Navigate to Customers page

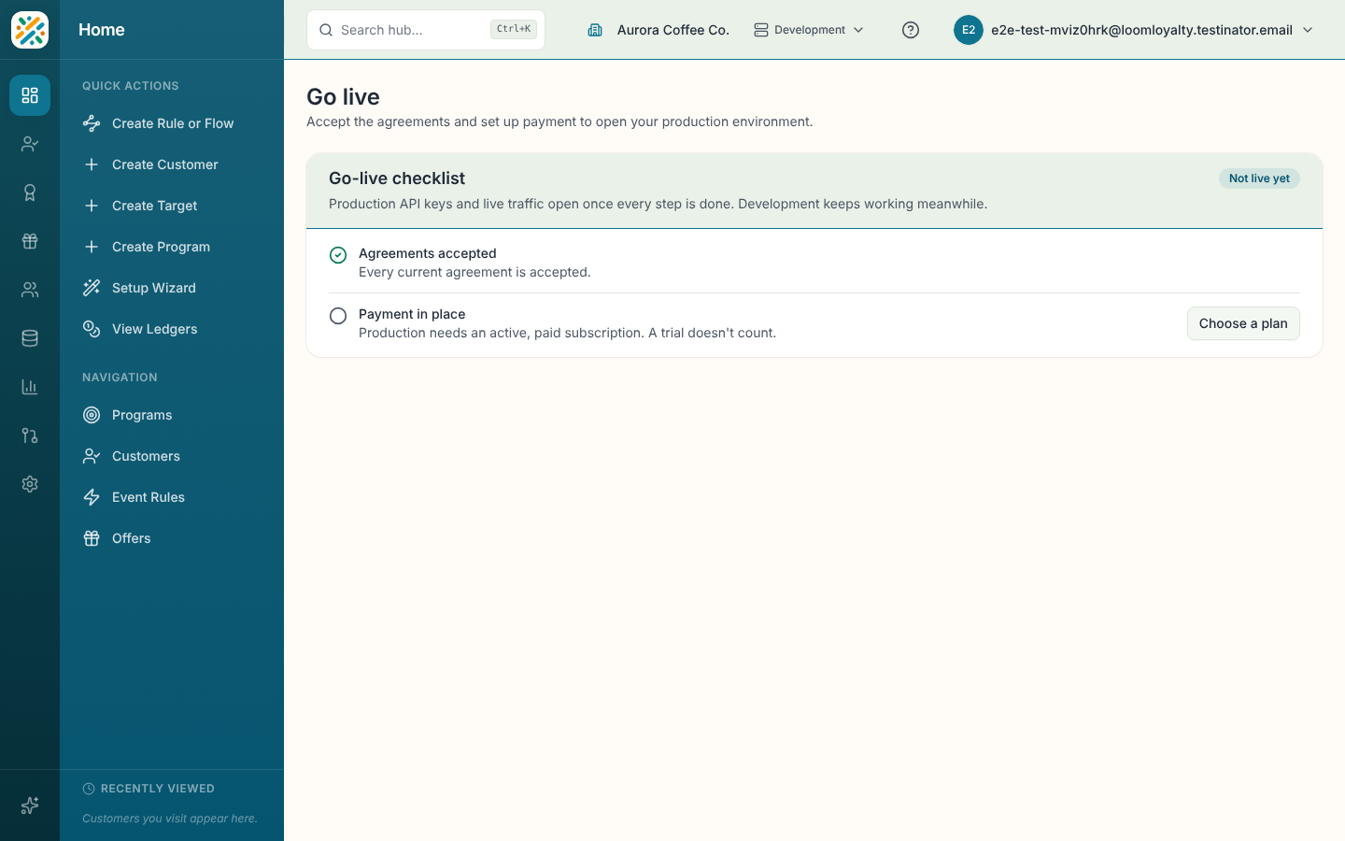172,456
